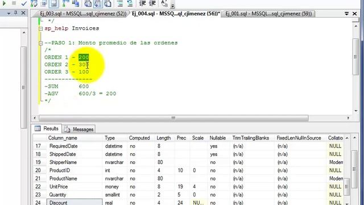364x205 pixels.
Task: Parse the query with the checkmark icon
Action: click(24, 3)
